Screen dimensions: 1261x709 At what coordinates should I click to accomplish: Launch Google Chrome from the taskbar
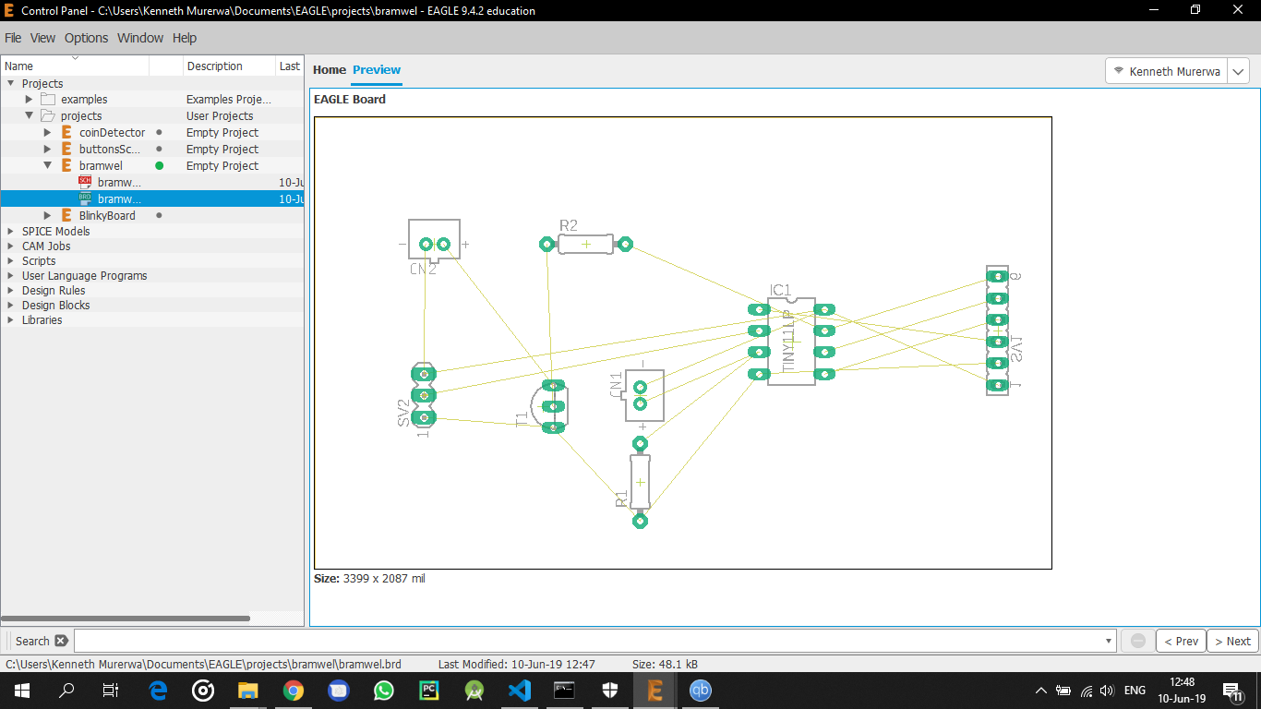(x=294, y=690)
